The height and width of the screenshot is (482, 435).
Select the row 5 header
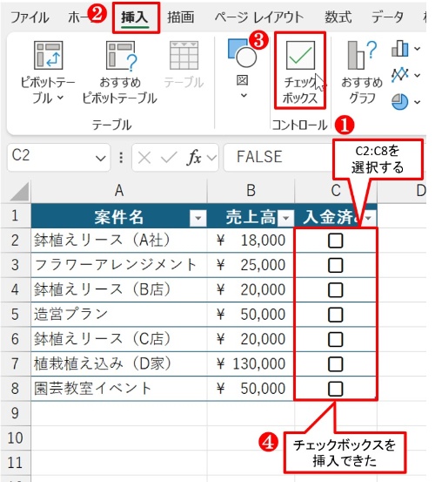[x=15, y=315]
